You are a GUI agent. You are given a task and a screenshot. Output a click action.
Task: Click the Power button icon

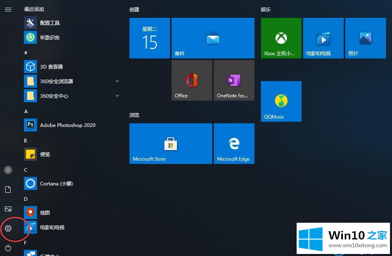tap(8, 248)
